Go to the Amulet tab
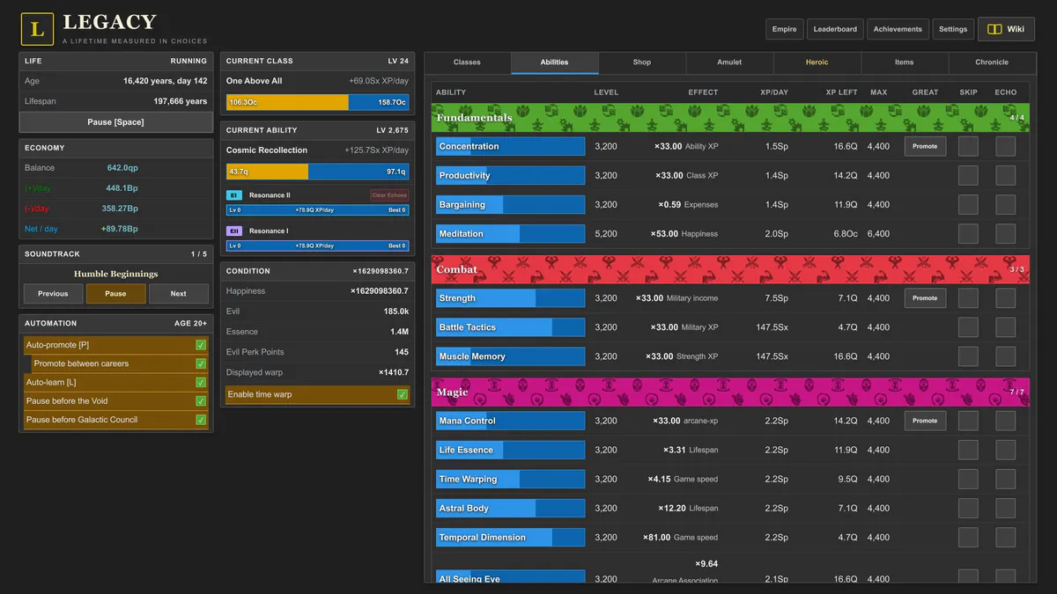 (x=729, y=62)
